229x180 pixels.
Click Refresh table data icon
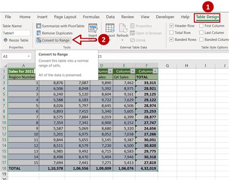tap(123, 28)
